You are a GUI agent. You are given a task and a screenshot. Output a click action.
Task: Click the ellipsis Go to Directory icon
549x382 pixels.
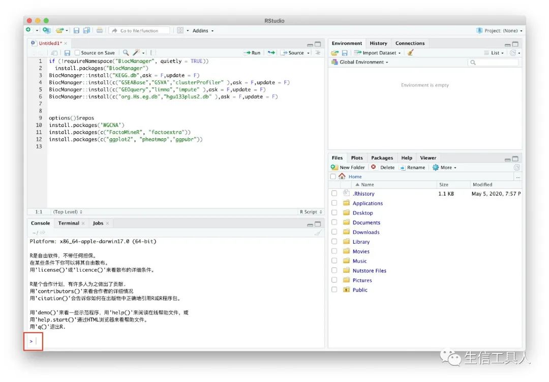518,177
